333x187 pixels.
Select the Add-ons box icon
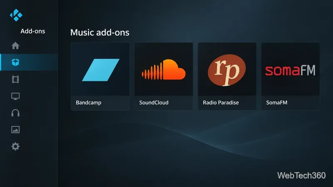(15, 62)
